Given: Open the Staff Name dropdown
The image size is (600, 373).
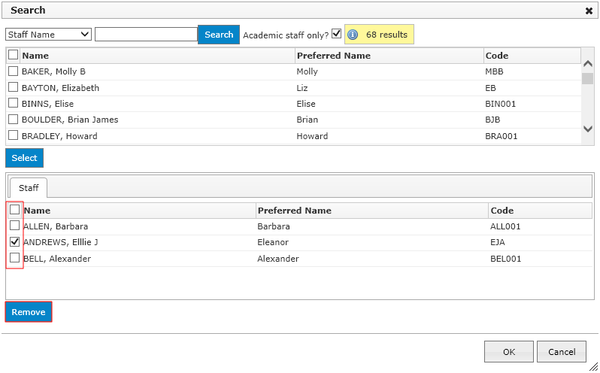Looking at the screenshot, I should click(48, 35).
